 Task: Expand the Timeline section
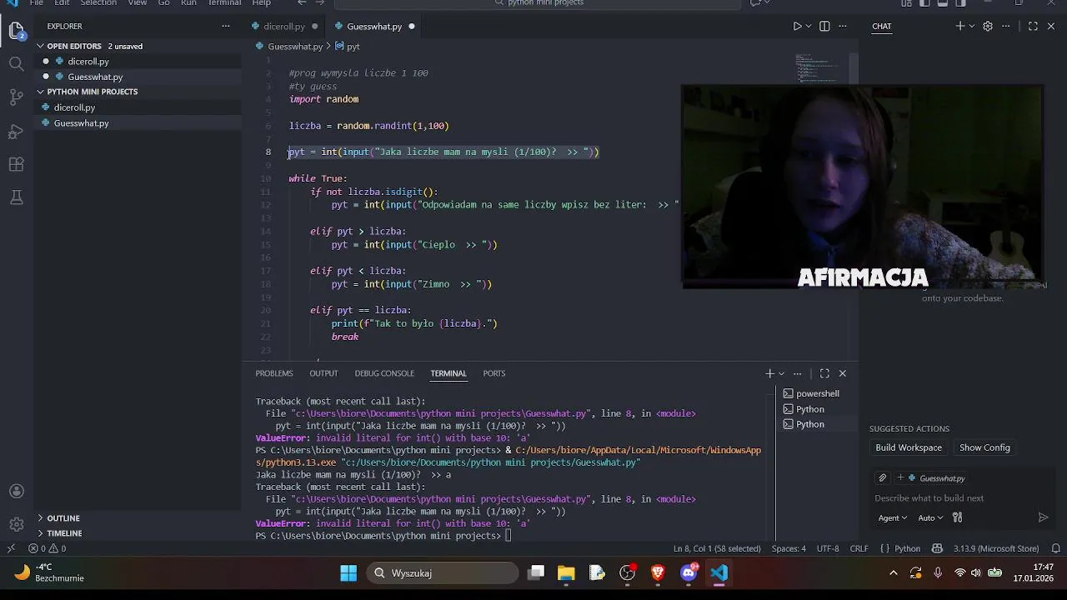[64, 533]
